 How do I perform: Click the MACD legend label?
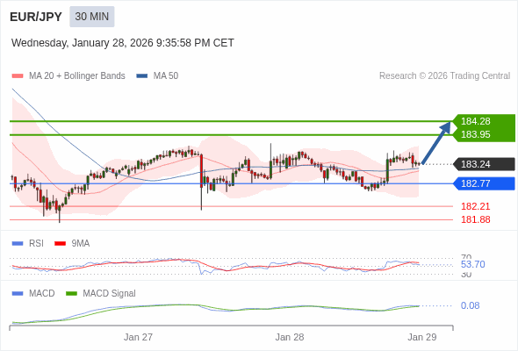pyautogui.click(x=42, y=294)
